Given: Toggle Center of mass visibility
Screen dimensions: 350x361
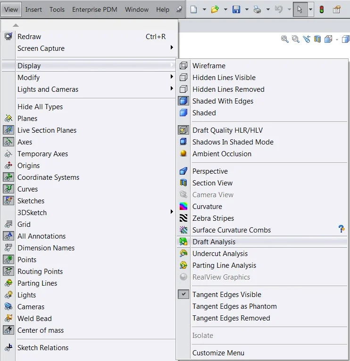Looking at the screenshot, I should (x=8, y=330).
